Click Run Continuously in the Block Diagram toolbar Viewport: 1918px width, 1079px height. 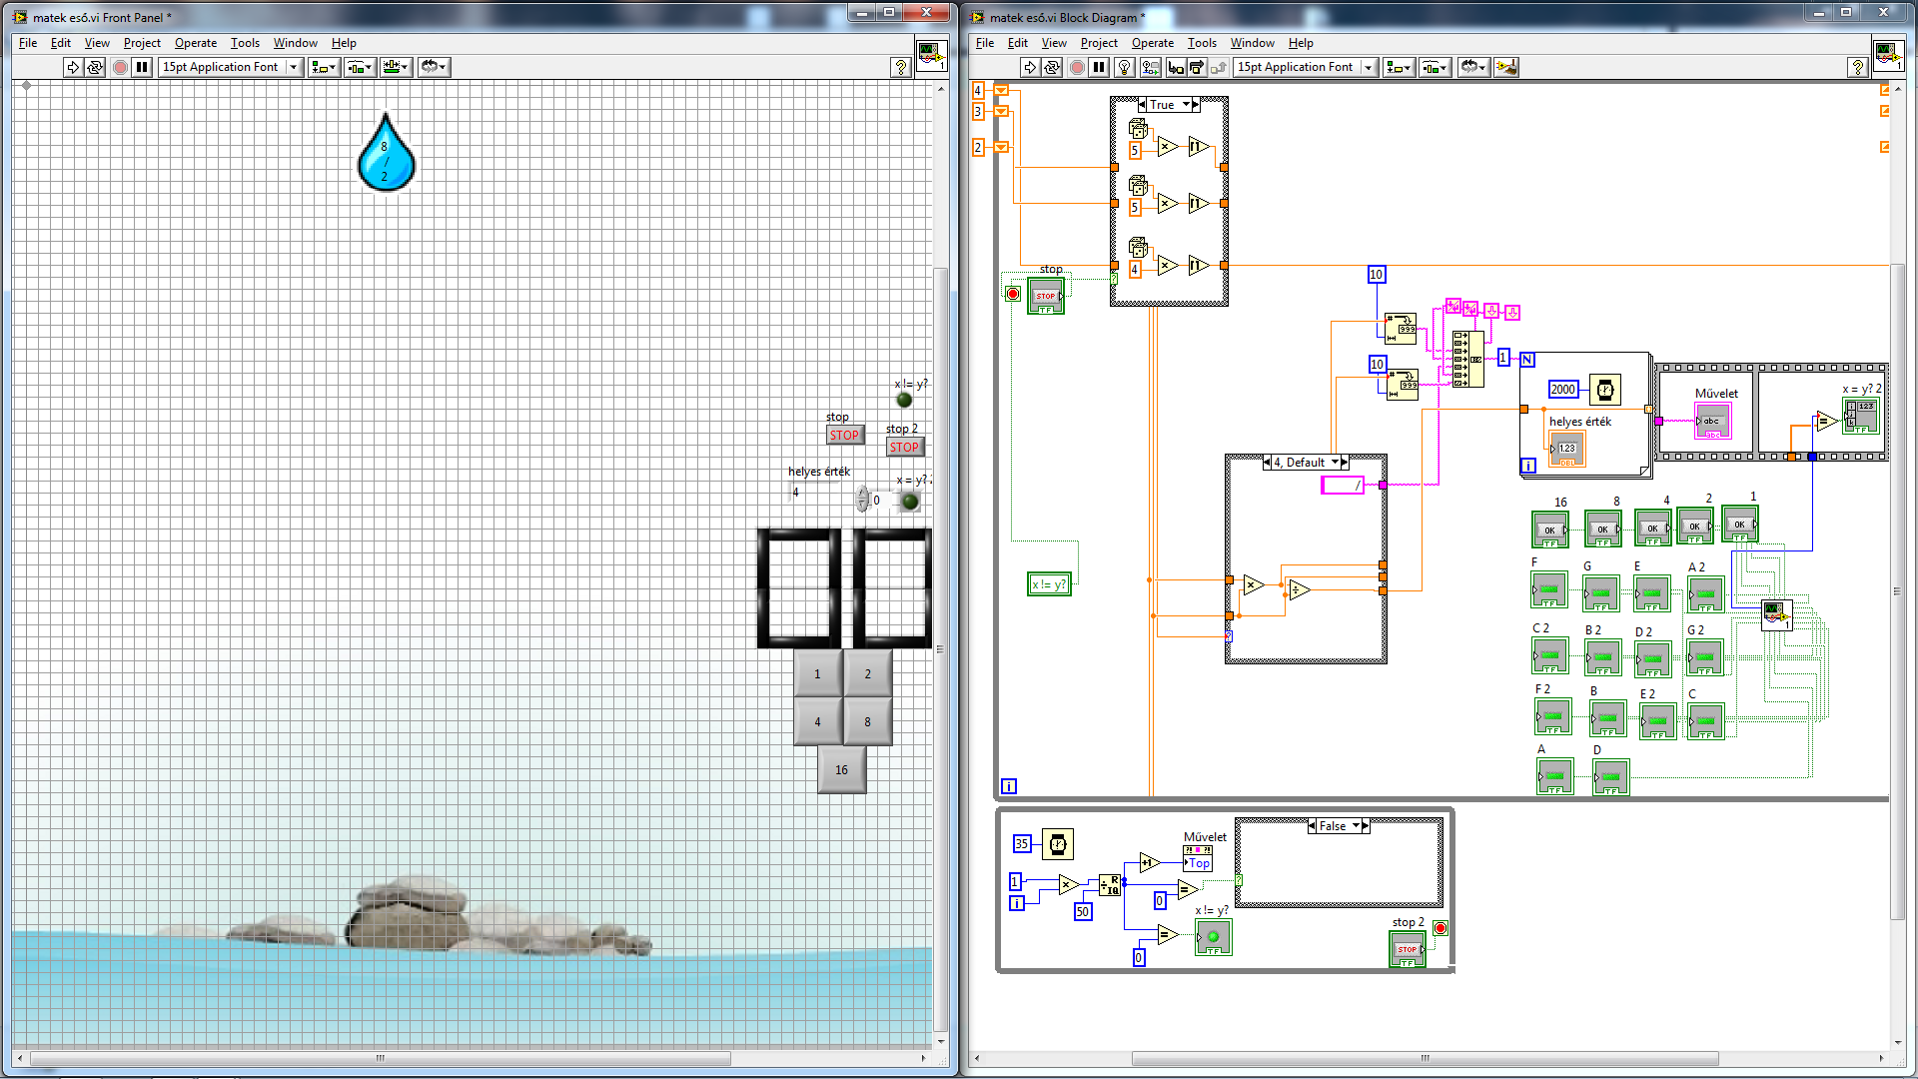click(1052, 67)
